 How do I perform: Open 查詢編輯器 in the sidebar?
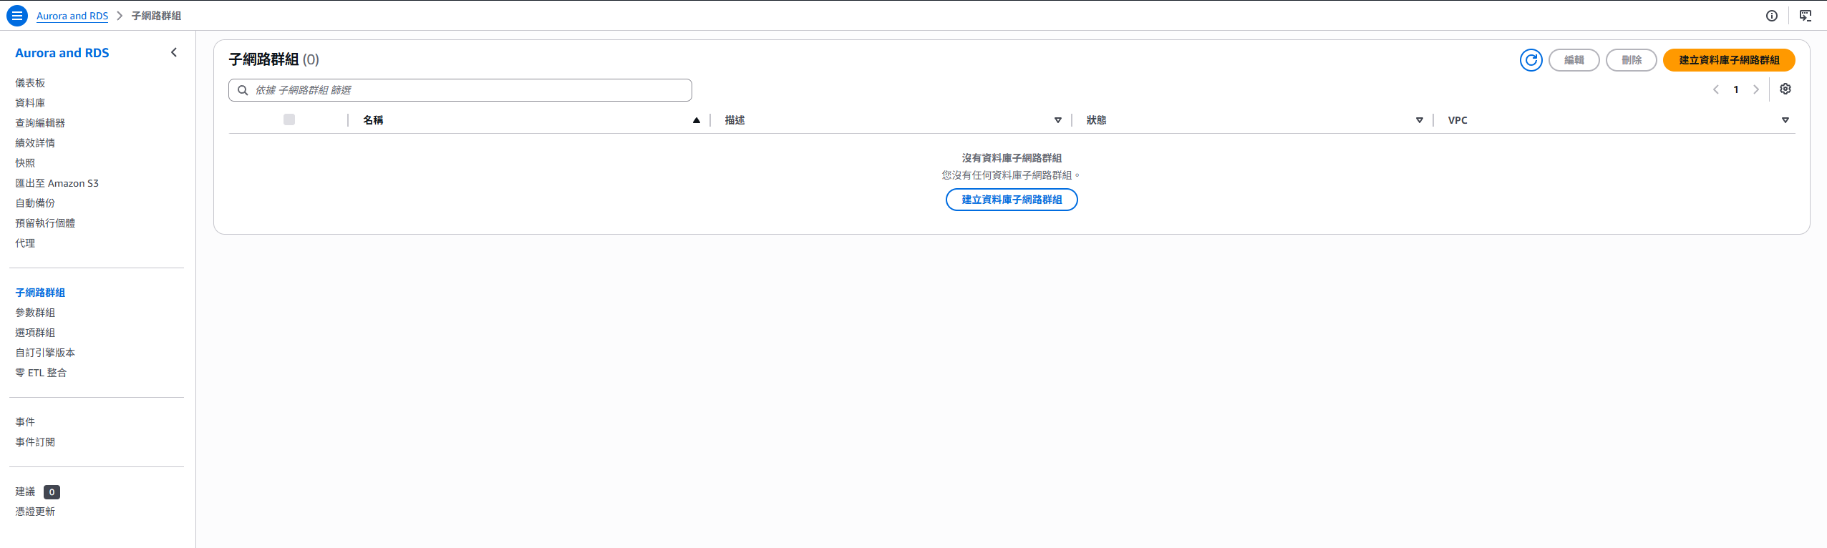coord(40,123)
